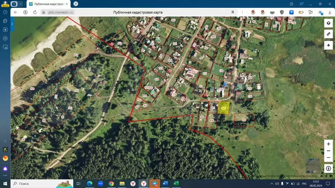Screen dimensions: 335x188
Task: Open the tab group dropdown arrow
Action: click(x=21, y=4)
